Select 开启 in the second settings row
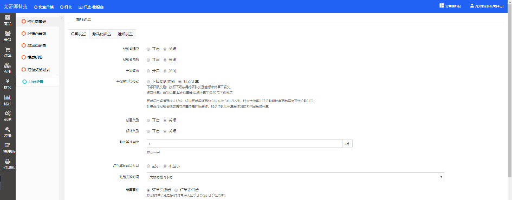512x200 pixels. pos(148,60)
